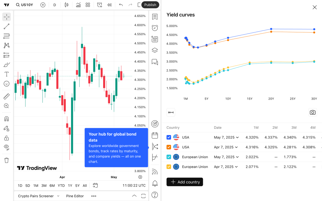Select the YTD time range
The width and height of the screenshot is (322, 201).
point(61,186)
